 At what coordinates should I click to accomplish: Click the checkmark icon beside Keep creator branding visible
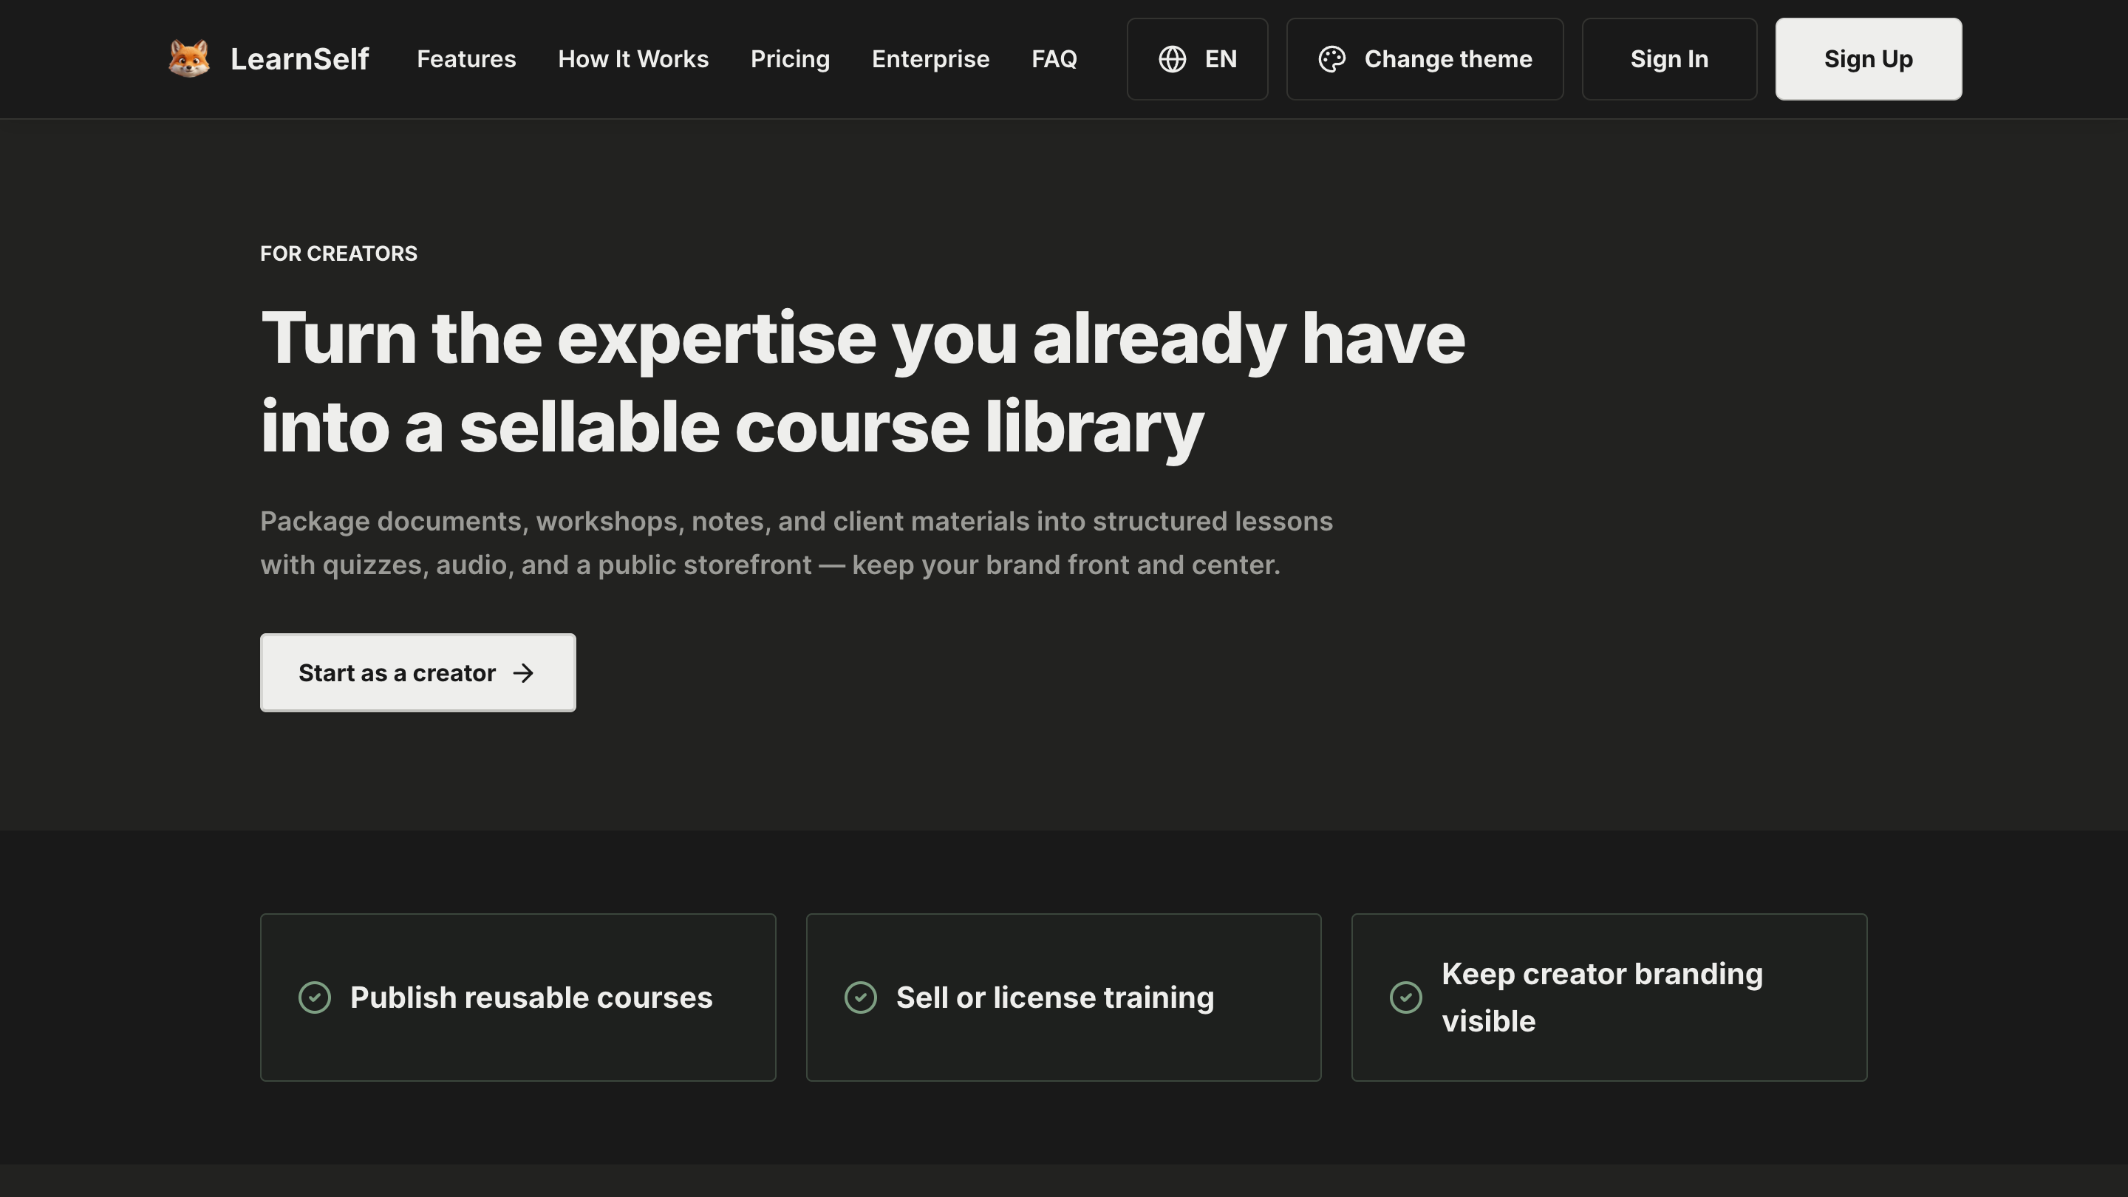click(1406, 997)
